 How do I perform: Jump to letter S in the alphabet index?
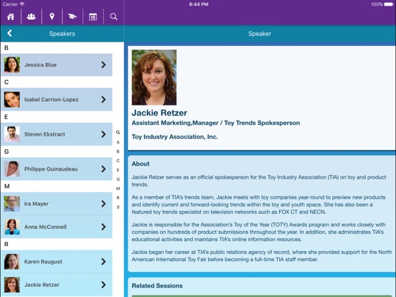(x=118, y=207)
